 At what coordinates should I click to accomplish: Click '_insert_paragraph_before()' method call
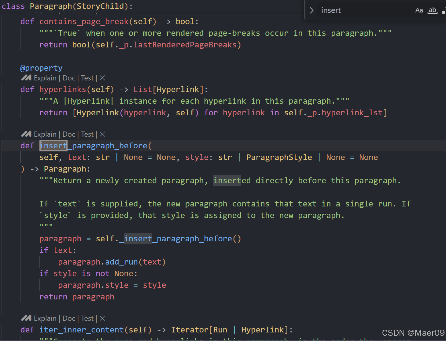(x=180, y=239)
